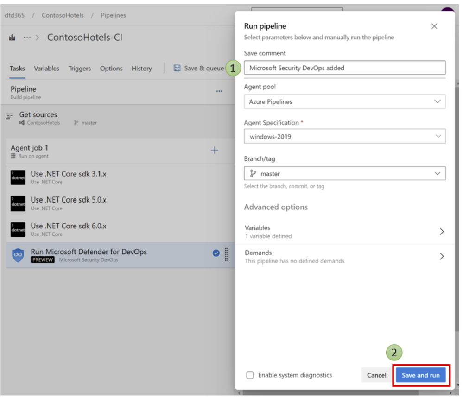Image resolution: width=463 pixels, height=398 pixels.
Task: Switch to the Variables tab
Action: point(46,69)
